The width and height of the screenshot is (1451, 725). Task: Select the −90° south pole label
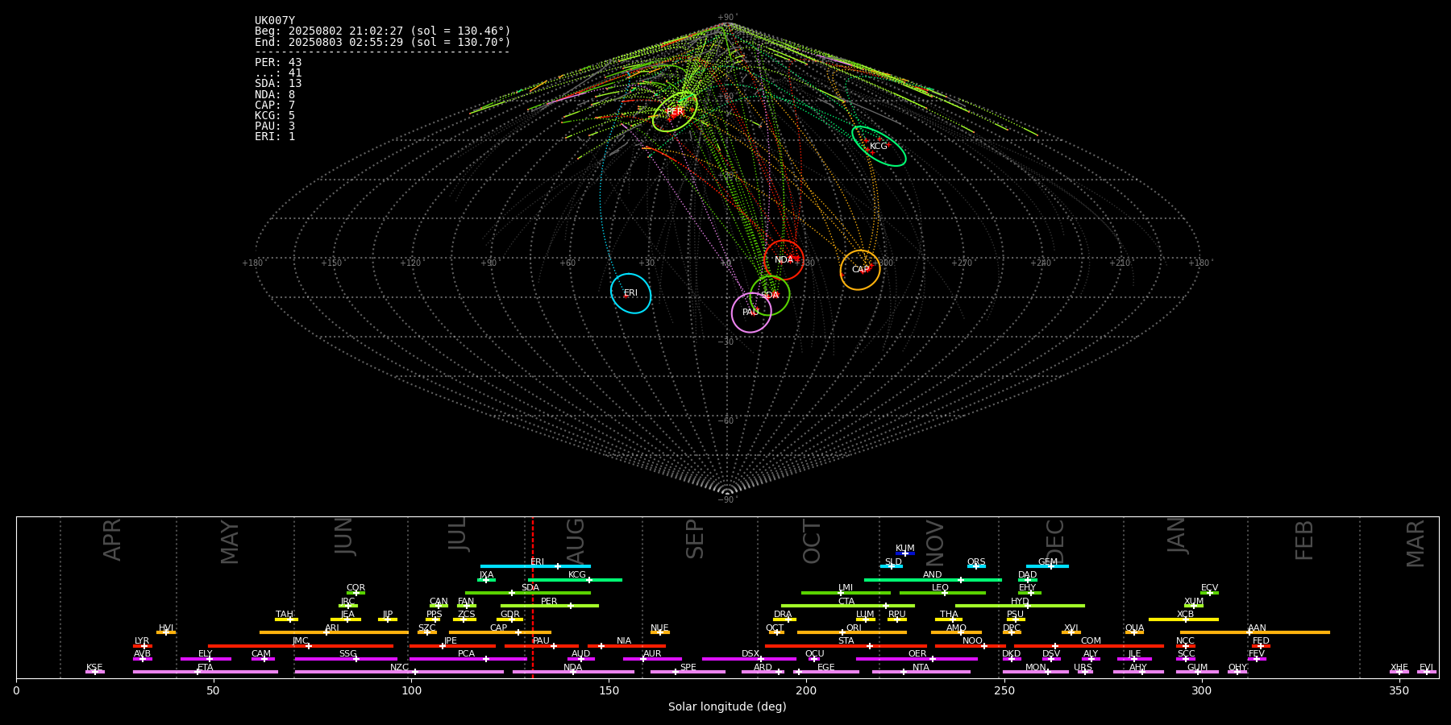[x=727, y=500]
